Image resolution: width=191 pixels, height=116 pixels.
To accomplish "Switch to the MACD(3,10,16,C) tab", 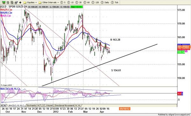I will (x=16, y=106).
